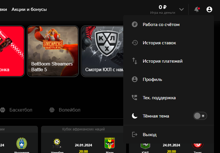This screenshot has height=153, width=220.
Task: Click the ЮАР–Тунис 24.01.2024 match date
Action: 171,145
